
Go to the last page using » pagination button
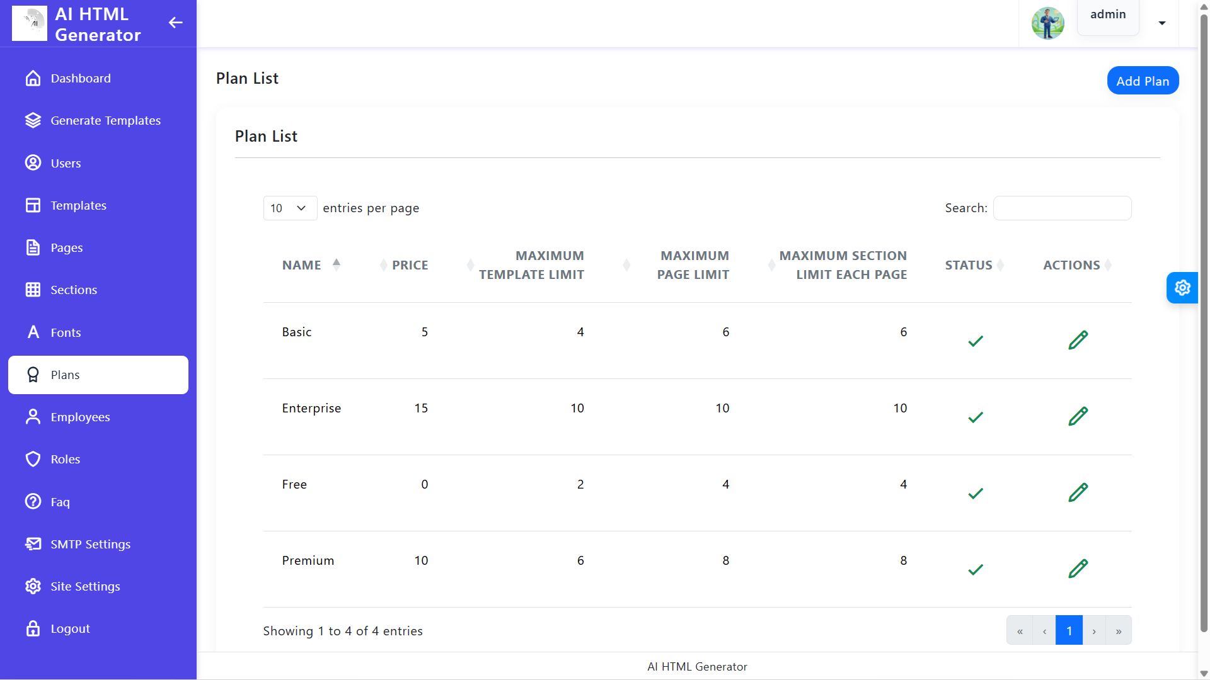click(1118, 631)
